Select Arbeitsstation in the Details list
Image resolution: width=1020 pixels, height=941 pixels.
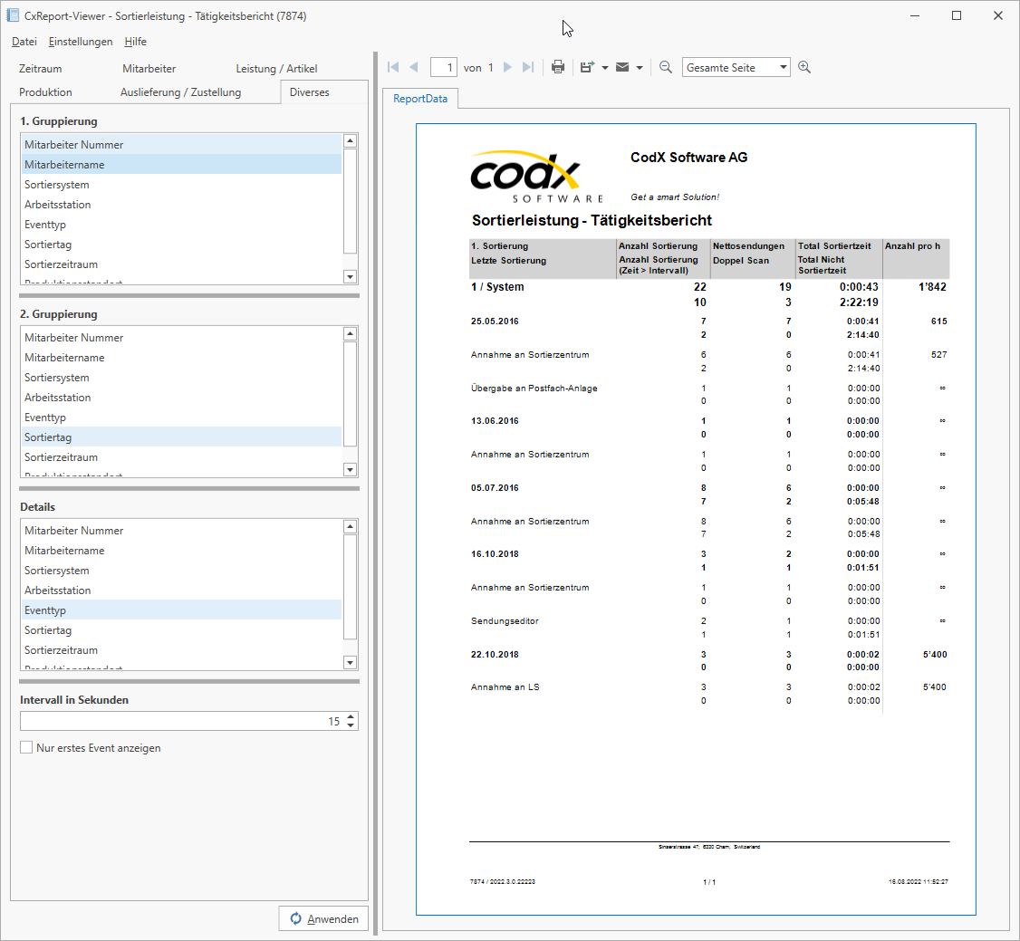click(x=181, y=591)
